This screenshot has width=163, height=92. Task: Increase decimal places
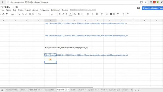click(30, 14)
